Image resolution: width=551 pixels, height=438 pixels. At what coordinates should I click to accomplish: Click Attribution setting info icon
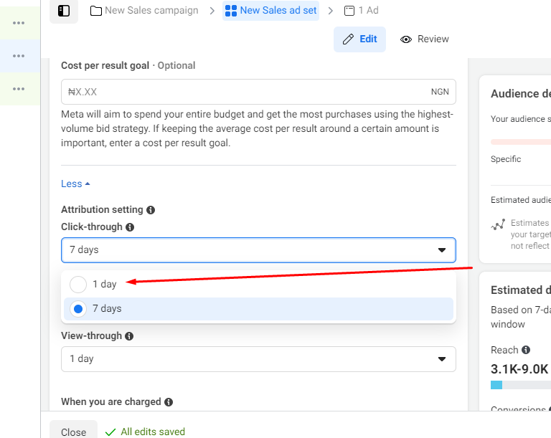[x=151, y=210]
